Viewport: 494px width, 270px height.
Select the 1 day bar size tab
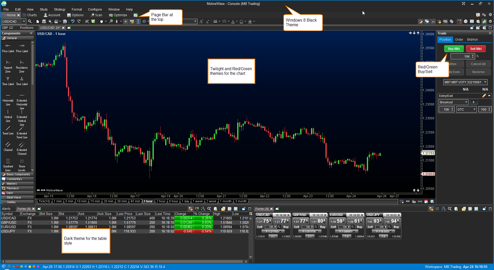(185, 201)
